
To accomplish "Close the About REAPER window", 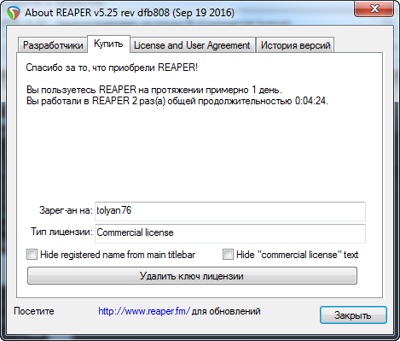I will tap(374, 9).
